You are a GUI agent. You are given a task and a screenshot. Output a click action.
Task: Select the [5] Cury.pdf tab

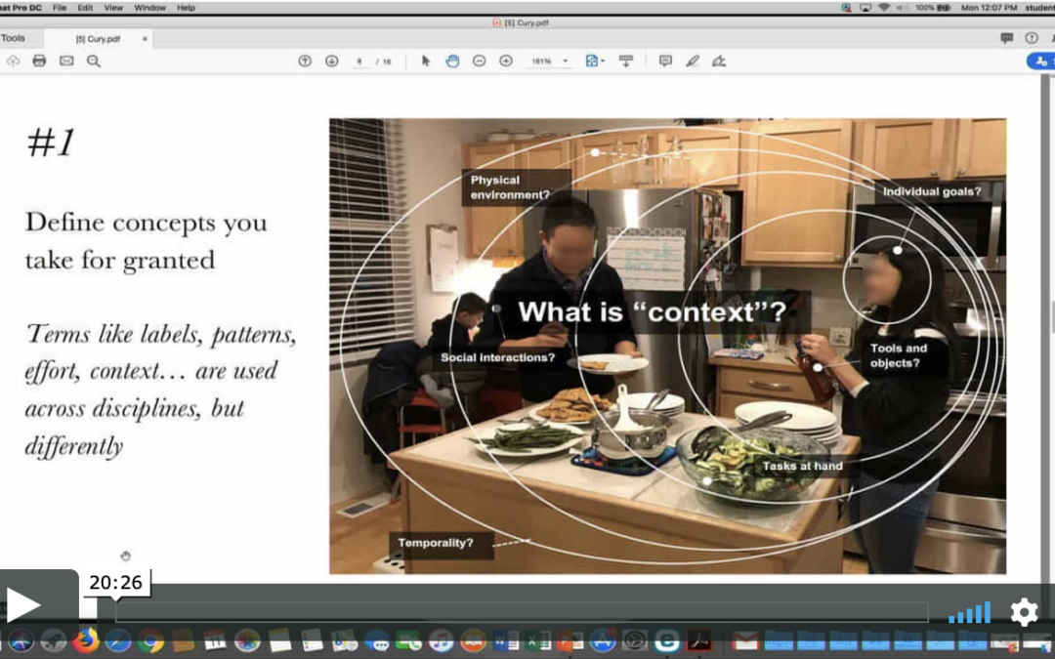[x=98, y=39]
